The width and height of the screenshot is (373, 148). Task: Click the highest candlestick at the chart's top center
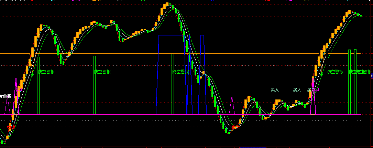tap(167, 5)
